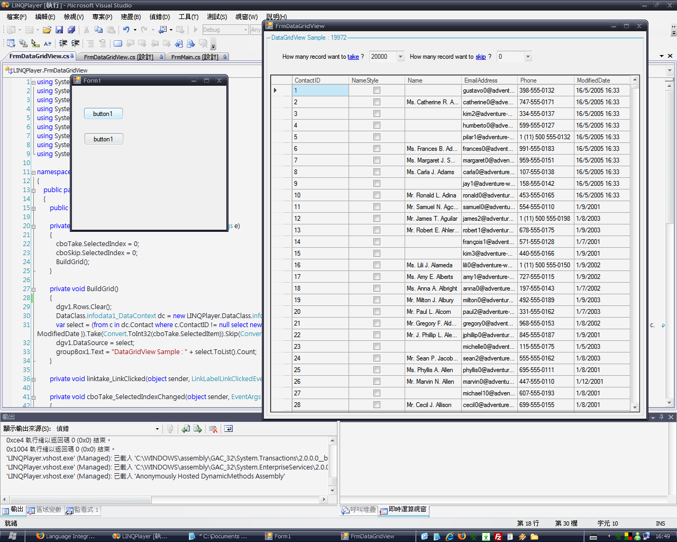This screenshot has height=542, width=677.
Task: Toggle NameStyle checkbox for Mr. Milton J. Albury
Action: point(377,300)
